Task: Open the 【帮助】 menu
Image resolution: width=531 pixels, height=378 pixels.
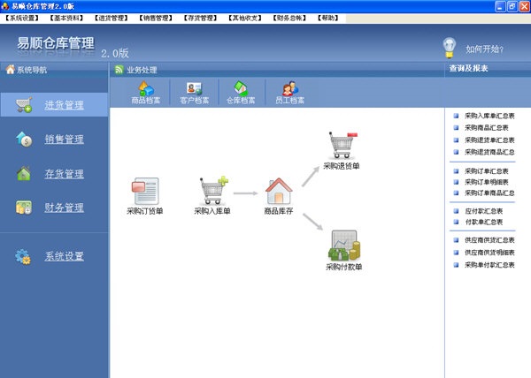Action: point(327,18)
